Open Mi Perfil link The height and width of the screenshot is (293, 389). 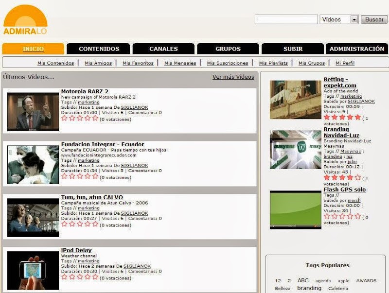pyautogui.click(x=345, y=63)
